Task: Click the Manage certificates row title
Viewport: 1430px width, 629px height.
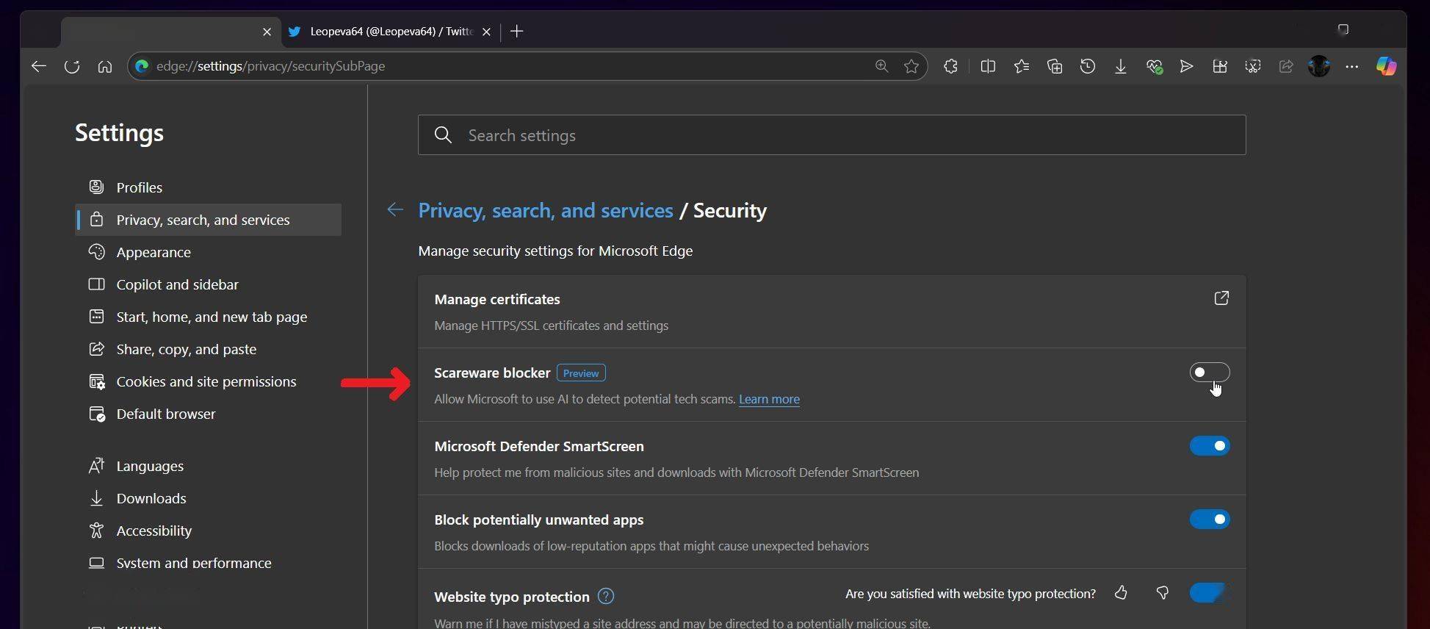Action: pos(497,299)
